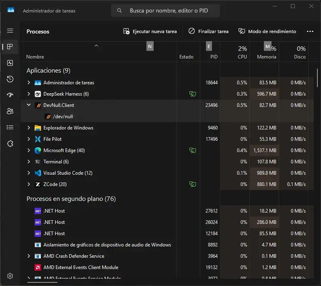
Task: Open the Users sidebar icon
Action: coord(10,111)
